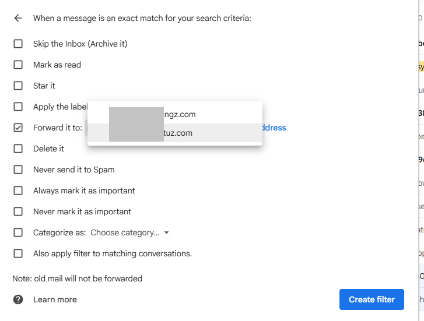This screenshot has width=424, height=321.
Task: Enable Never send it to Spam
Action: [18, 170]
